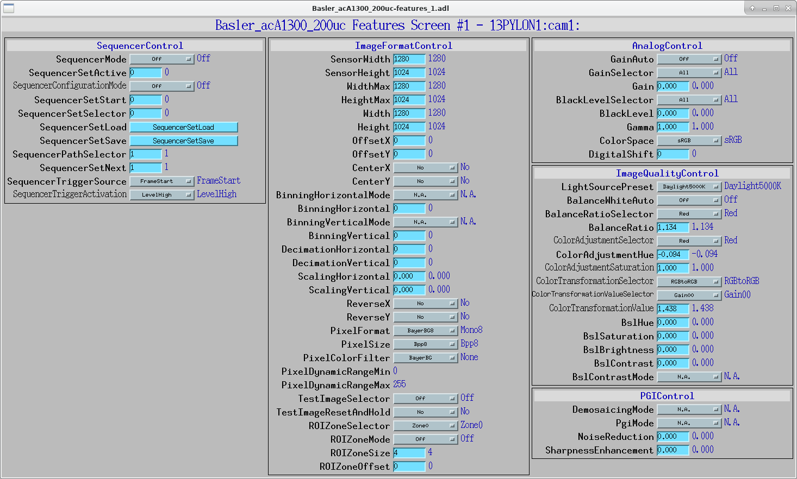Click the DecimationHorizontal input field
Viewport: 797px width, 479px height.
coord(409,249)
